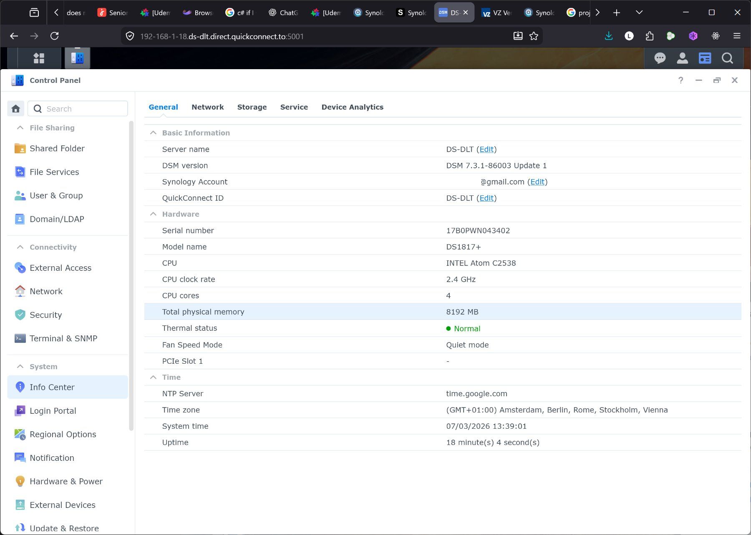Select Info Center in sidebar
Screen dimensions: 751x535
pyautogui.click(x=68, y=387)
